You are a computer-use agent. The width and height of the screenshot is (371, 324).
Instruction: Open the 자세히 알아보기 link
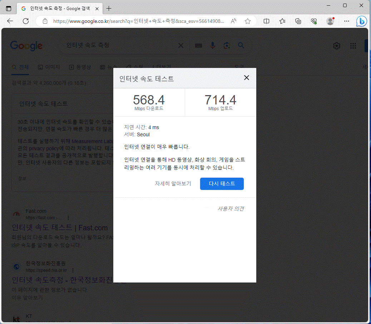pyautogui.click(x=173, y=184)
